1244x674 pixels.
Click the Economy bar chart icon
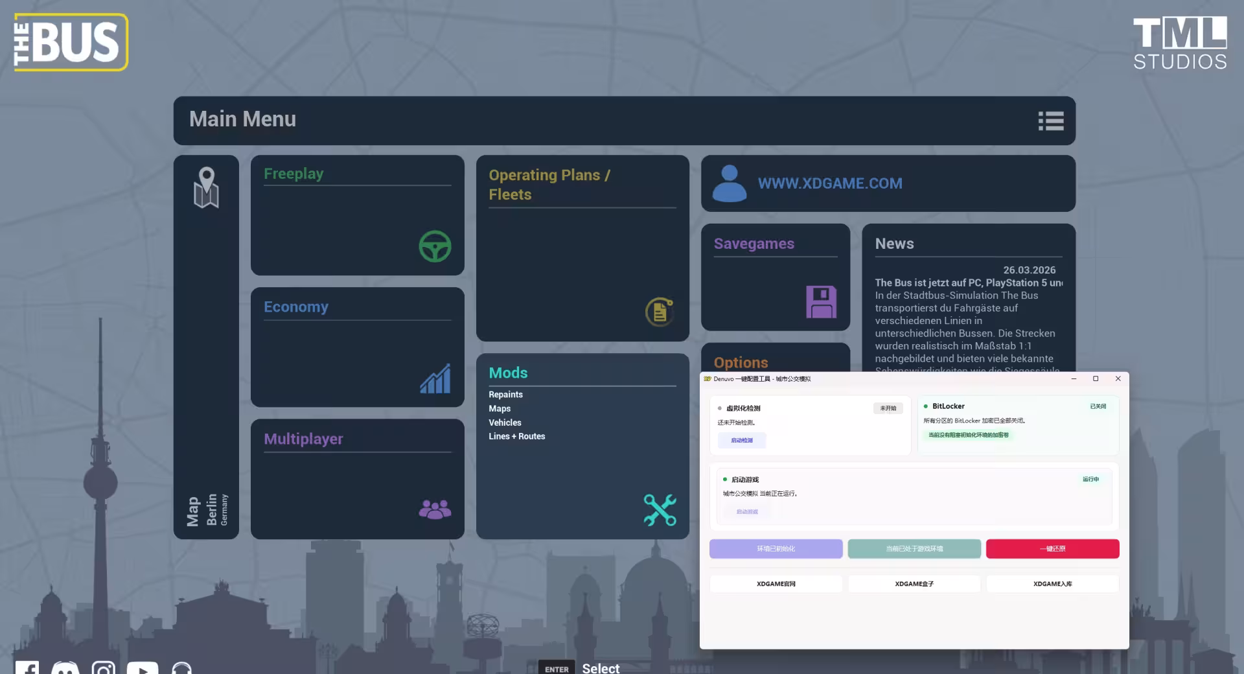click(435, 378)
